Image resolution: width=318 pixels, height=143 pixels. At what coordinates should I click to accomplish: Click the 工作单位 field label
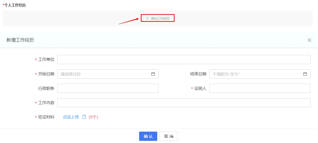click(x=46, y=59)
